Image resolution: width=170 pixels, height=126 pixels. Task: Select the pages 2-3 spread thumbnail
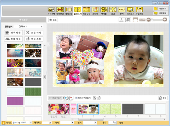tap(88, 109)
